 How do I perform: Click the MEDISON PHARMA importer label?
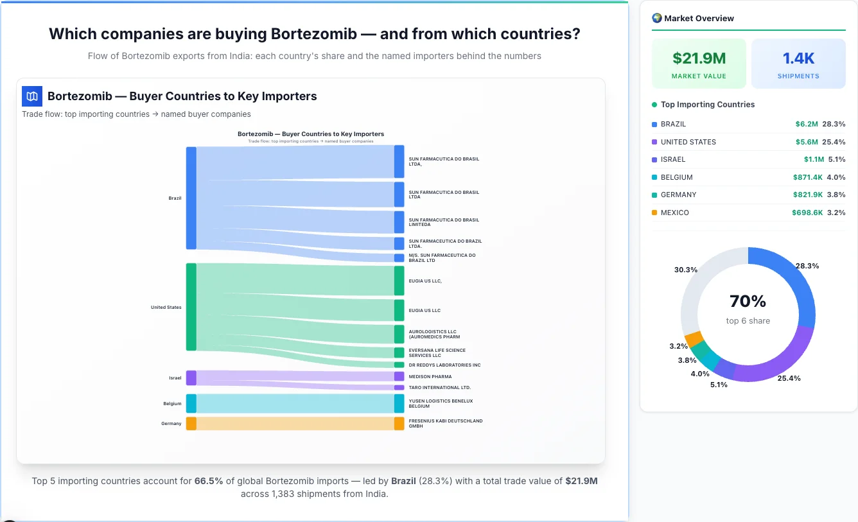430,376
